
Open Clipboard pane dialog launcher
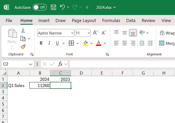click(x=32, y=54)
